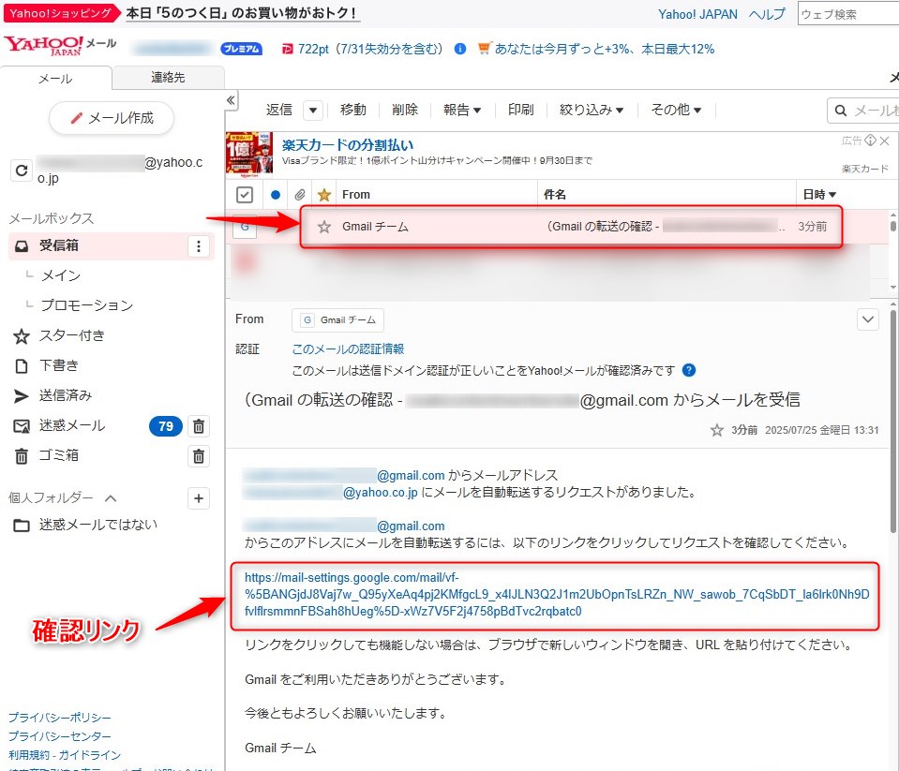Viewport: 899px width, 771px height.
Task: Open the 絞り込み filter dropdown
Action: pos(592,110)
